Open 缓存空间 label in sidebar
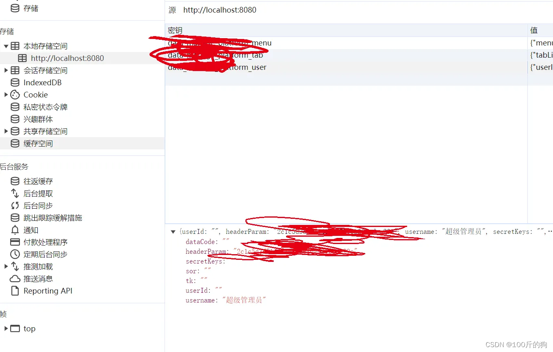553x352 pixels. (x=38, y=144)
